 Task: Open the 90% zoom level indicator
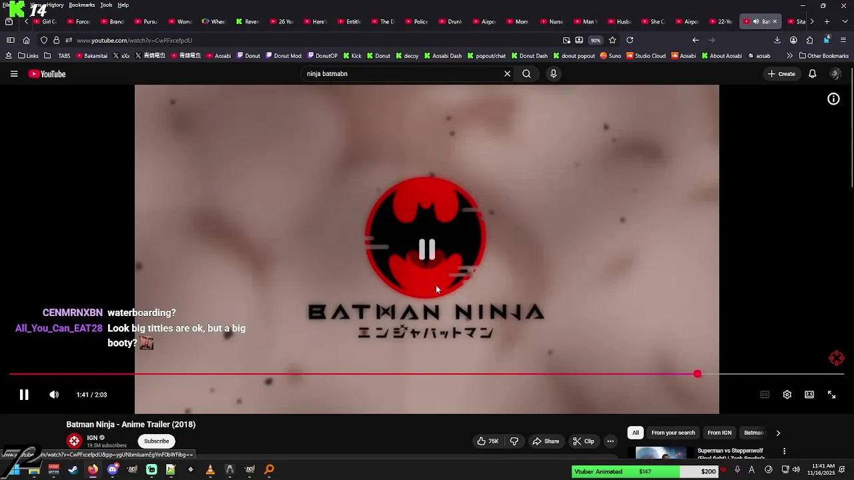click(595, 40)
